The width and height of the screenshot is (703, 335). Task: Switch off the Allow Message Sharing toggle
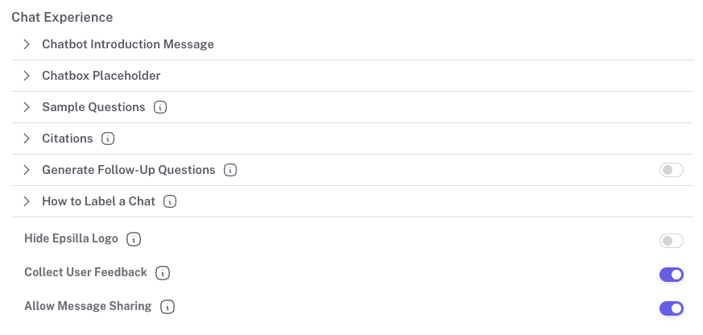coord(671,308)
